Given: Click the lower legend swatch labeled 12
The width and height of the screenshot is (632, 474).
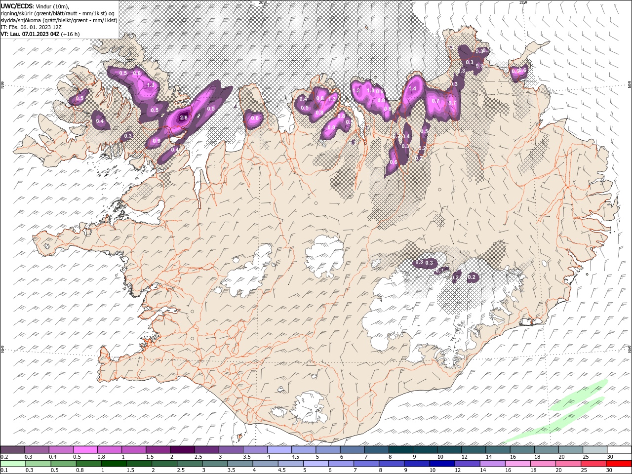Looking at the screenshot, I should pyautogui.click(x=467, y=463).
